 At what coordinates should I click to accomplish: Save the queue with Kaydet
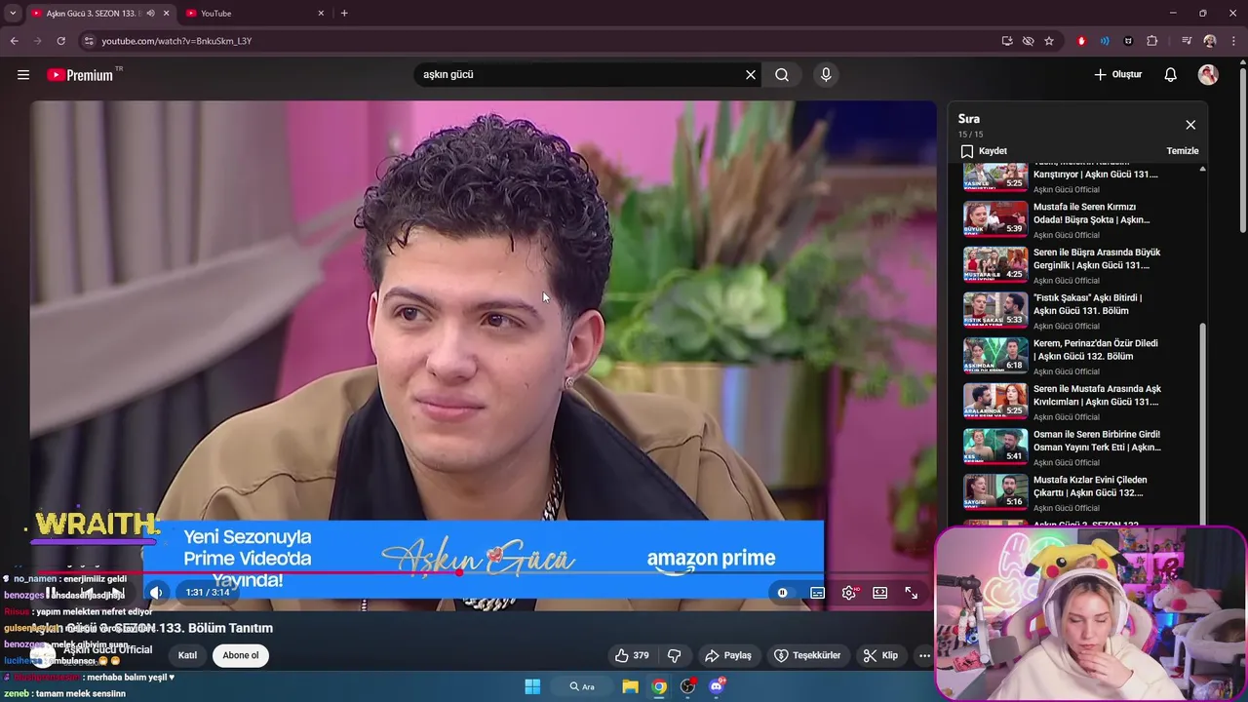tap(984, 151)
